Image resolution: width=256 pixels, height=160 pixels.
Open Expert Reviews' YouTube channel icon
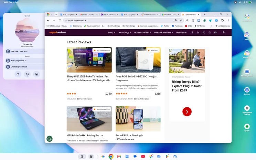click(x=215, y=32)
